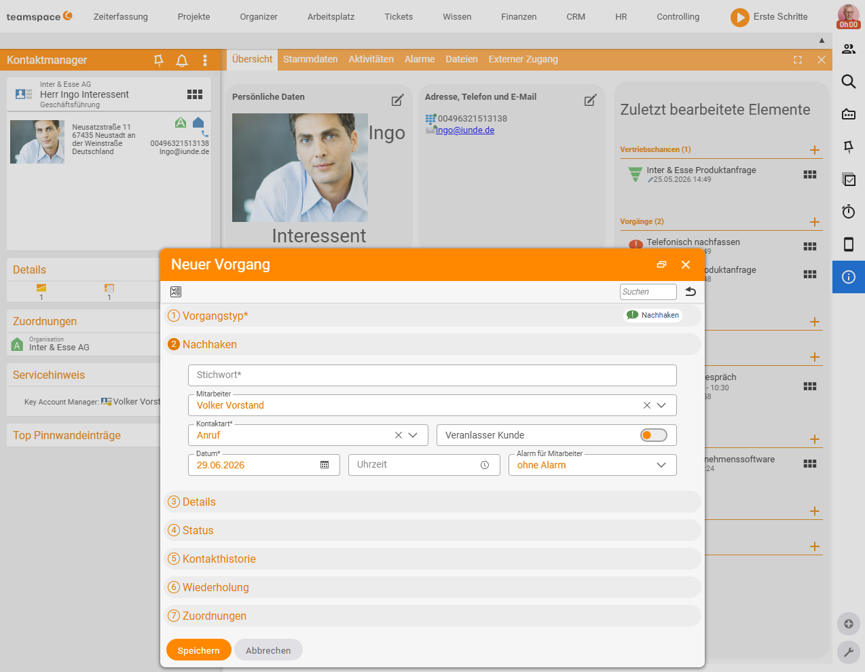The image size is (865, 672).
Task: Open the Ingo@iunde.de email link
Action: pos(464,130)
